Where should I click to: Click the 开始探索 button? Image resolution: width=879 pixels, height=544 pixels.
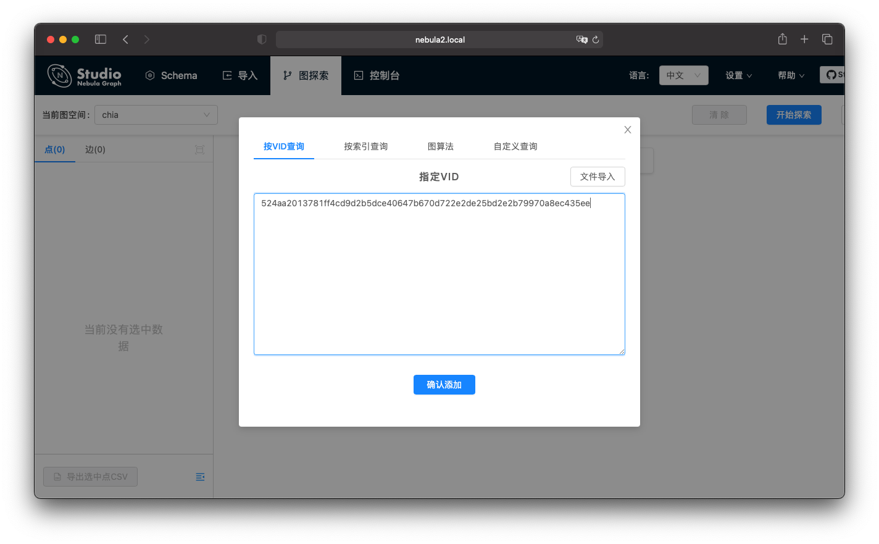coord(794,115)
